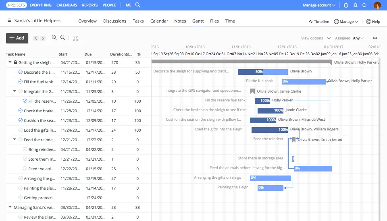Sort by the Due column header
The height and width of the screenshot is (221, 387).
(x=88, y=54)
